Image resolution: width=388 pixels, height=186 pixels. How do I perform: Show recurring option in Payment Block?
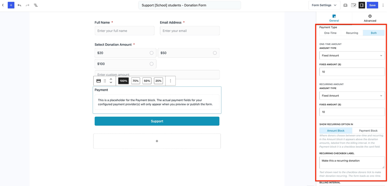pos(368,131)
